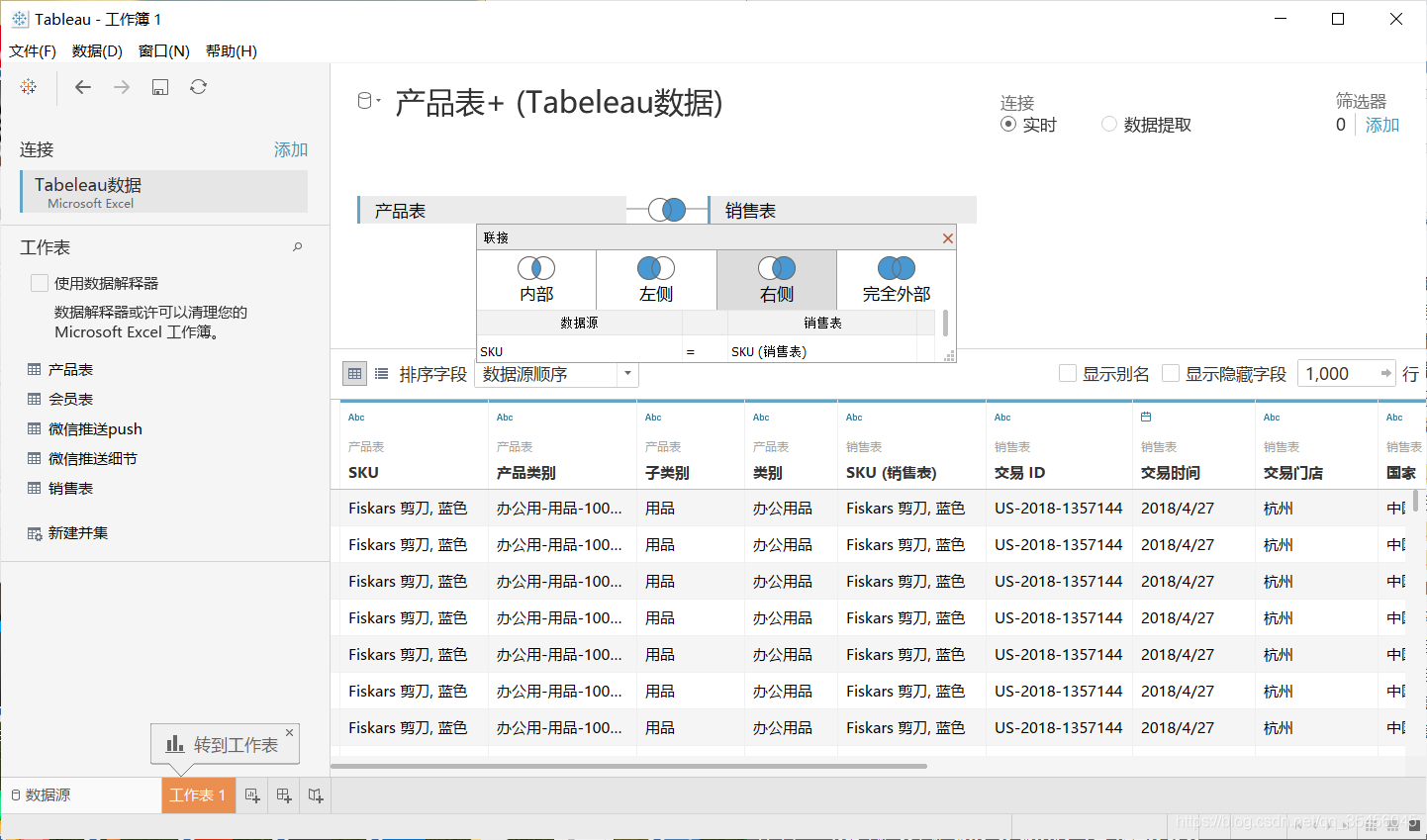Click the forward arrow icon
The image size is (1427, 840).
tap(122, 87)
